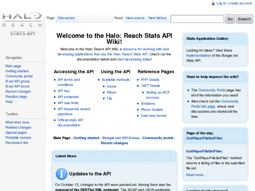The width and height of the screenshot is (255, 191).
Task: Open Getting started in the sidebar
Action: coord(17,71)
